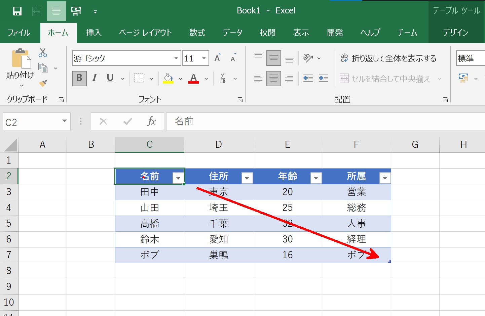Toggle middle vertical align
Viewport: 485px width, 316px height.
[x=274, y=58]
